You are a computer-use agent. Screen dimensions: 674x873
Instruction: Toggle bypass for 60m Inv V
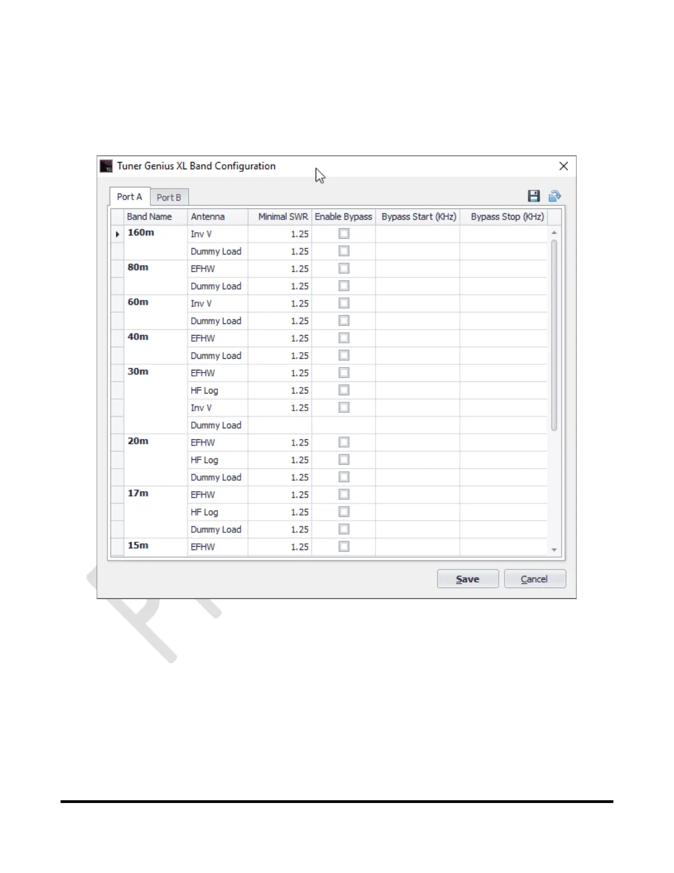[x=344, y=303]
